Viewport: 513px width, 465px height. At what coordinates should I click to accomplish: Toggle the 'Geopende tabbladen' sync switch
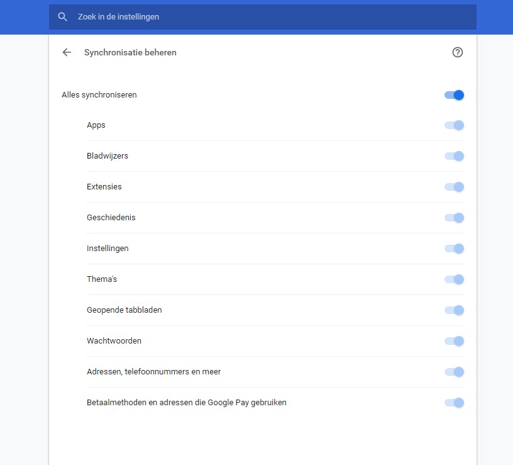pos(454,310)
